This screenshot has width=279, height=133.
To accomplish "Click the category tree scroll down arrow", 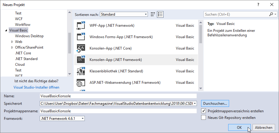I will (69, 74).
